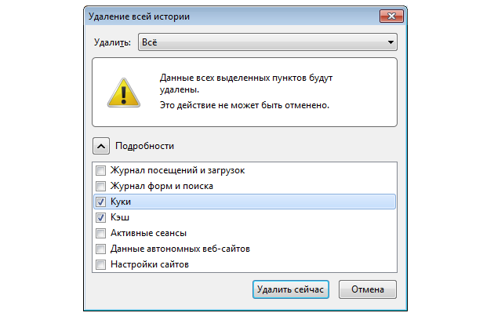The width and height of the screenshot is (494, 320).
Task: Enable the Журнал посещений и загрузок checkbox
Action: (101, 170)
